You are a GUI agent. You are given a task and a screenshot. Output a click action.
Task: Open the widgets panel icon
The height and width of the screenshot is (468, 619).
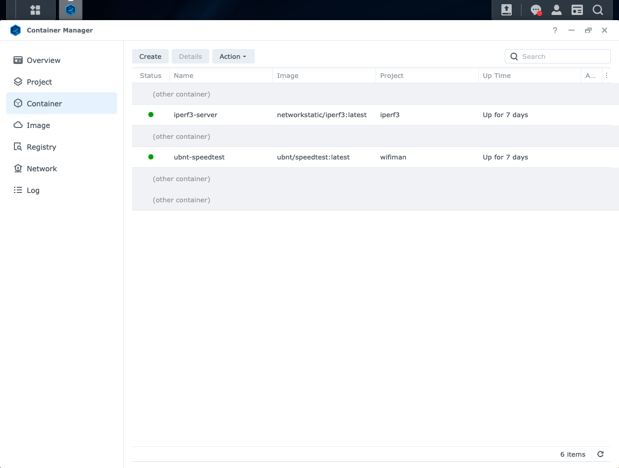[x=577, y=10]
